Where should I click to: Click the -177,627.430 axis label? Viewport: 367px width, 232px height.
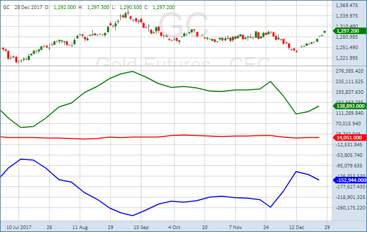(x=350, y=186)
